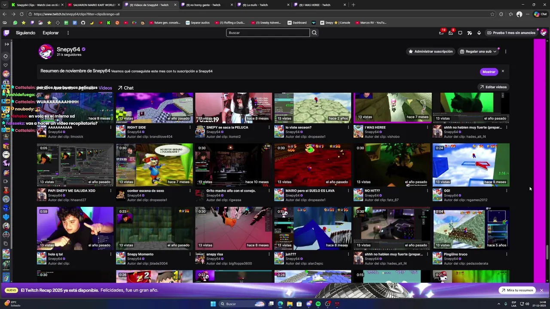This screenshot has width=550, height=309.
Task: Click the Windows taskbar Buscar search box
Action: click(242, 304)
